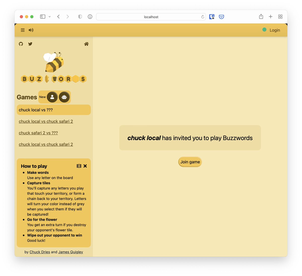
Task: Close the How to play panel
Action: point(85,166)
